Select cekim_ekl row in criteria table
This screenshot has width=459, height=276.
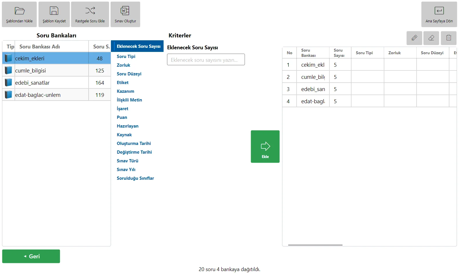pyautogui.click(x=370, y=65)
